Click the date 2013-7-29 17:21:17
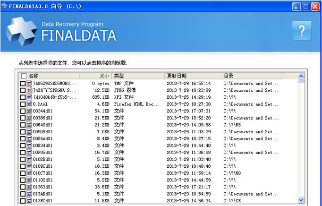 click(x=188, y=187)
